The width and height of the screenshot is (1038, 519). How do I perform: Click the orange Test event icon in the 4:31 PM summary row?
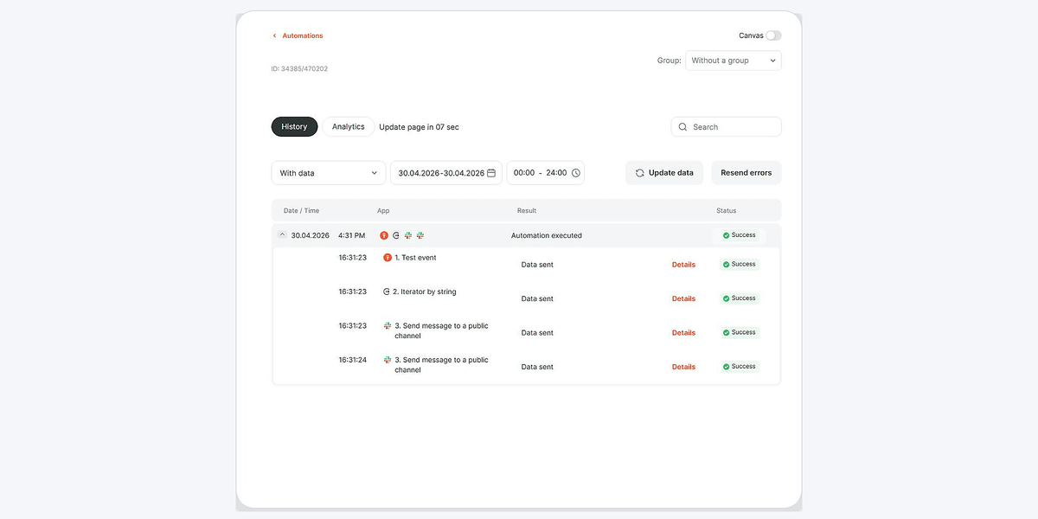pos(384,235)
